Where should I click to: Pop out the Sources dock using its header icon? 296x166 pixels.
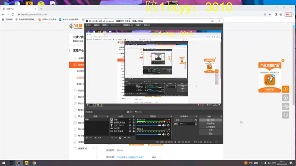pos(133,116)
